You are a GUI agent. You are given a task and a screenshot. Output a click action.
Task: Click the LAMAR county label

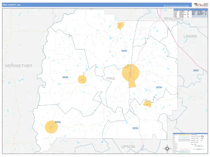pos(190,36)
